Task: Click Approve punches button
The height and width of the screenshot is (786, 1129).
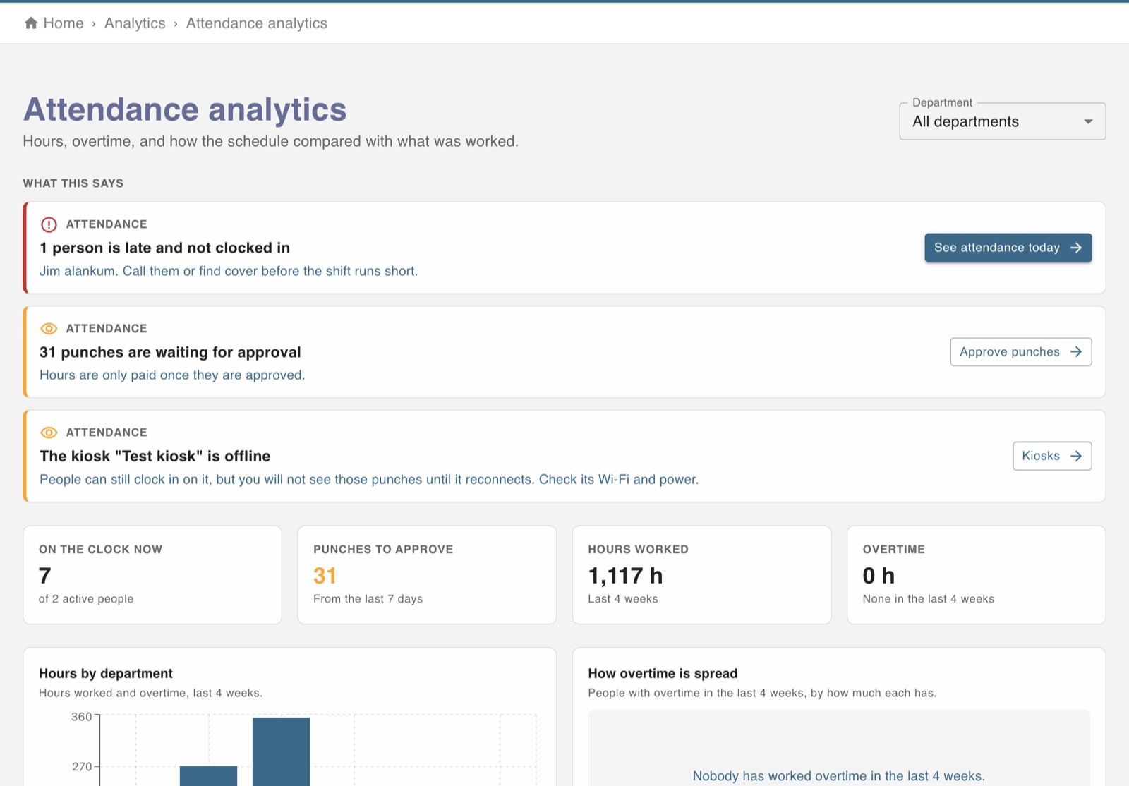Action: 1020,352
